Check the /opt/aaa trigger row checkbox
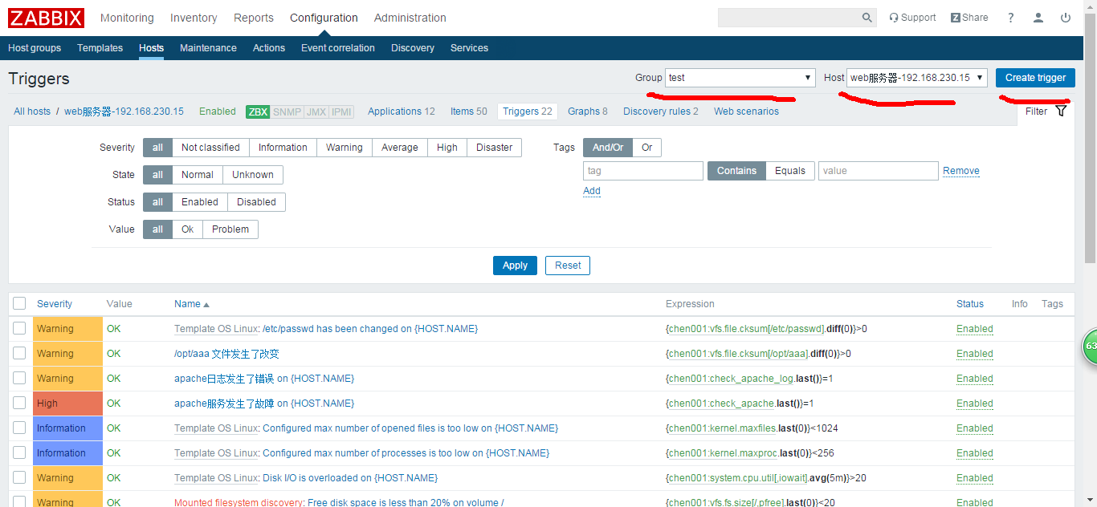 tap(19, 353)
